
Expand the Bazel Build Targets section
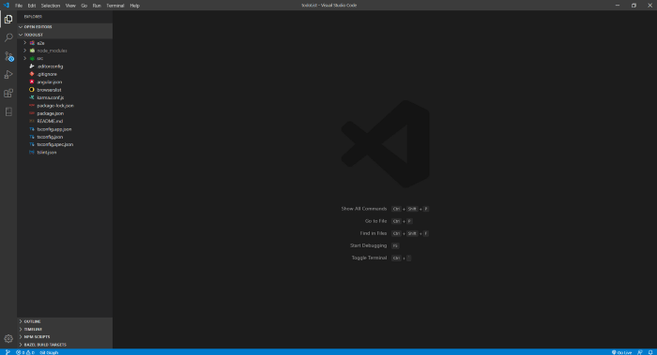65,345
